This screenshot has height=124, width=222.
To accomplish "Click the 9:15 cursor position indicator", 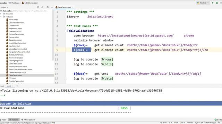I will (170, 123).
